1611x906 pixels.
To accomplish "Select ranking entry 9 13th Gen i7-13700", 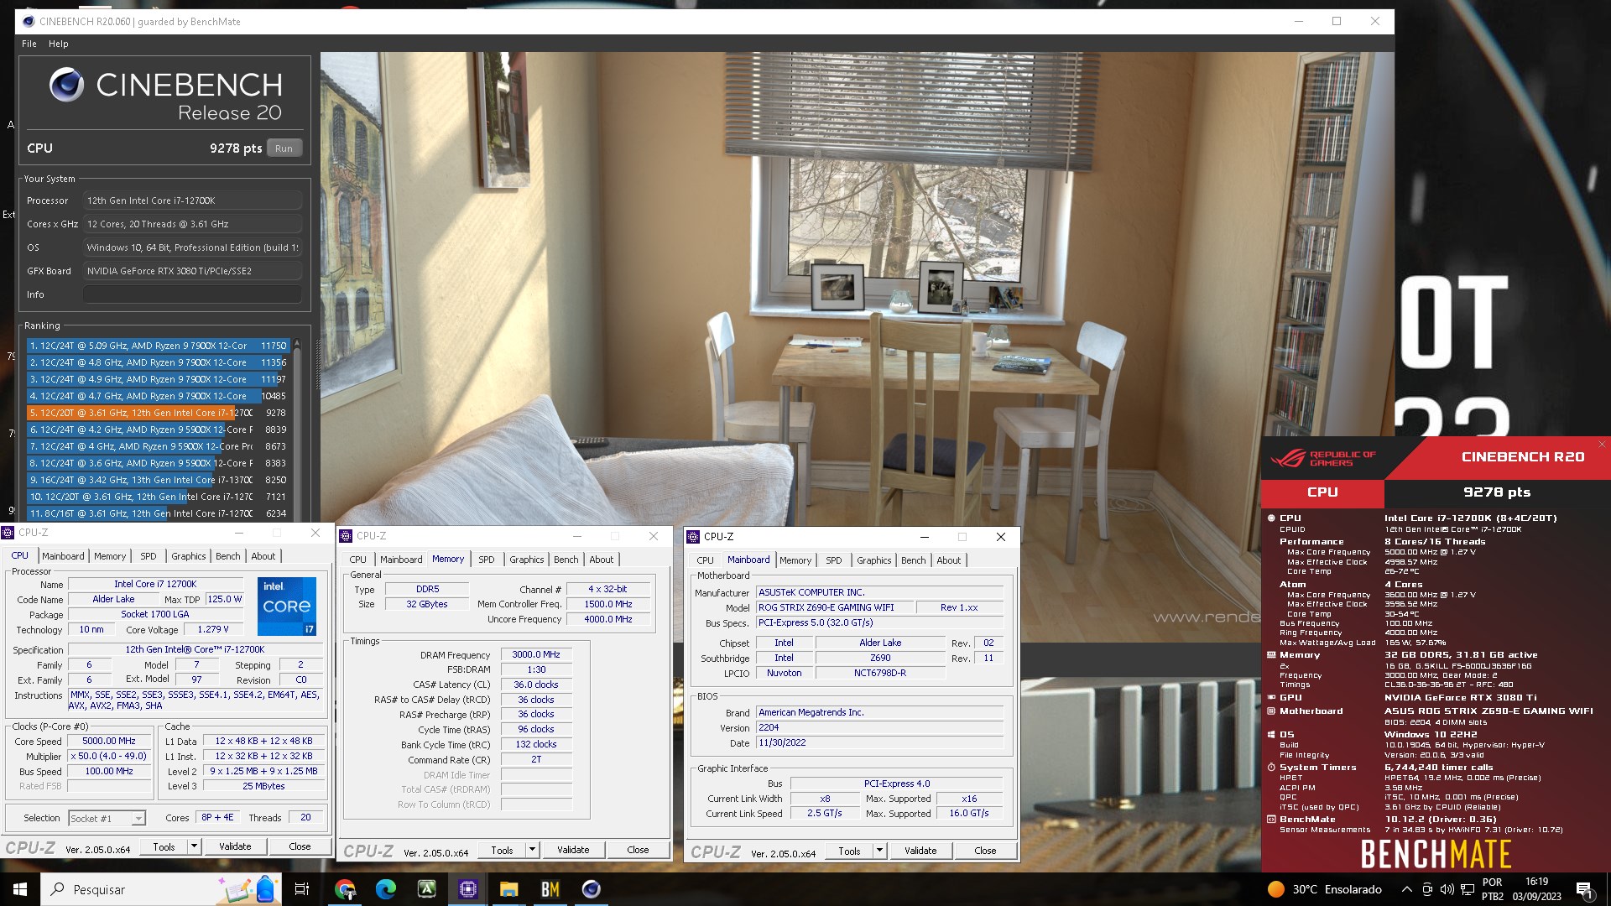I will tap(158, 480).
